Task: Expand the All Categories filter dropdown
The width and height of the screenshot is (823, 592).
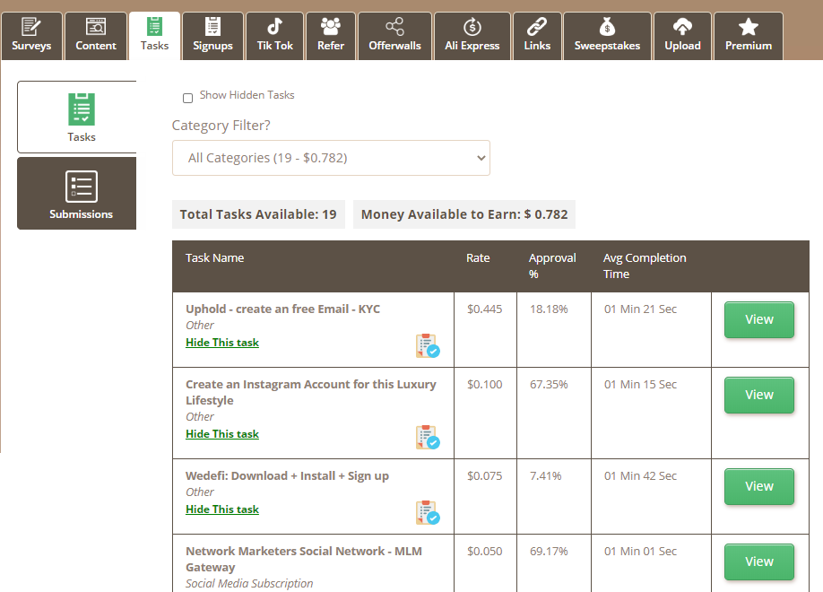Action: tap(331, 158)
